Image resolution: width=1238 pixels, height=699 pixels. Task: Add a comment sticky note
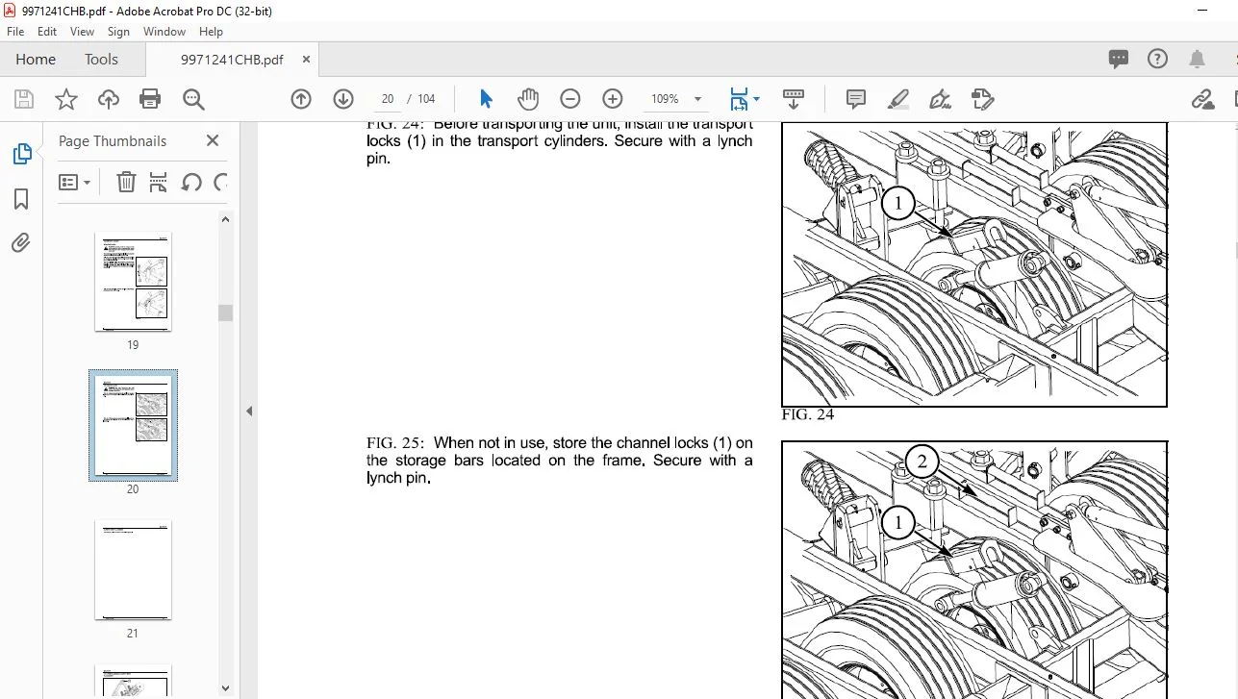tap(855, 99)
